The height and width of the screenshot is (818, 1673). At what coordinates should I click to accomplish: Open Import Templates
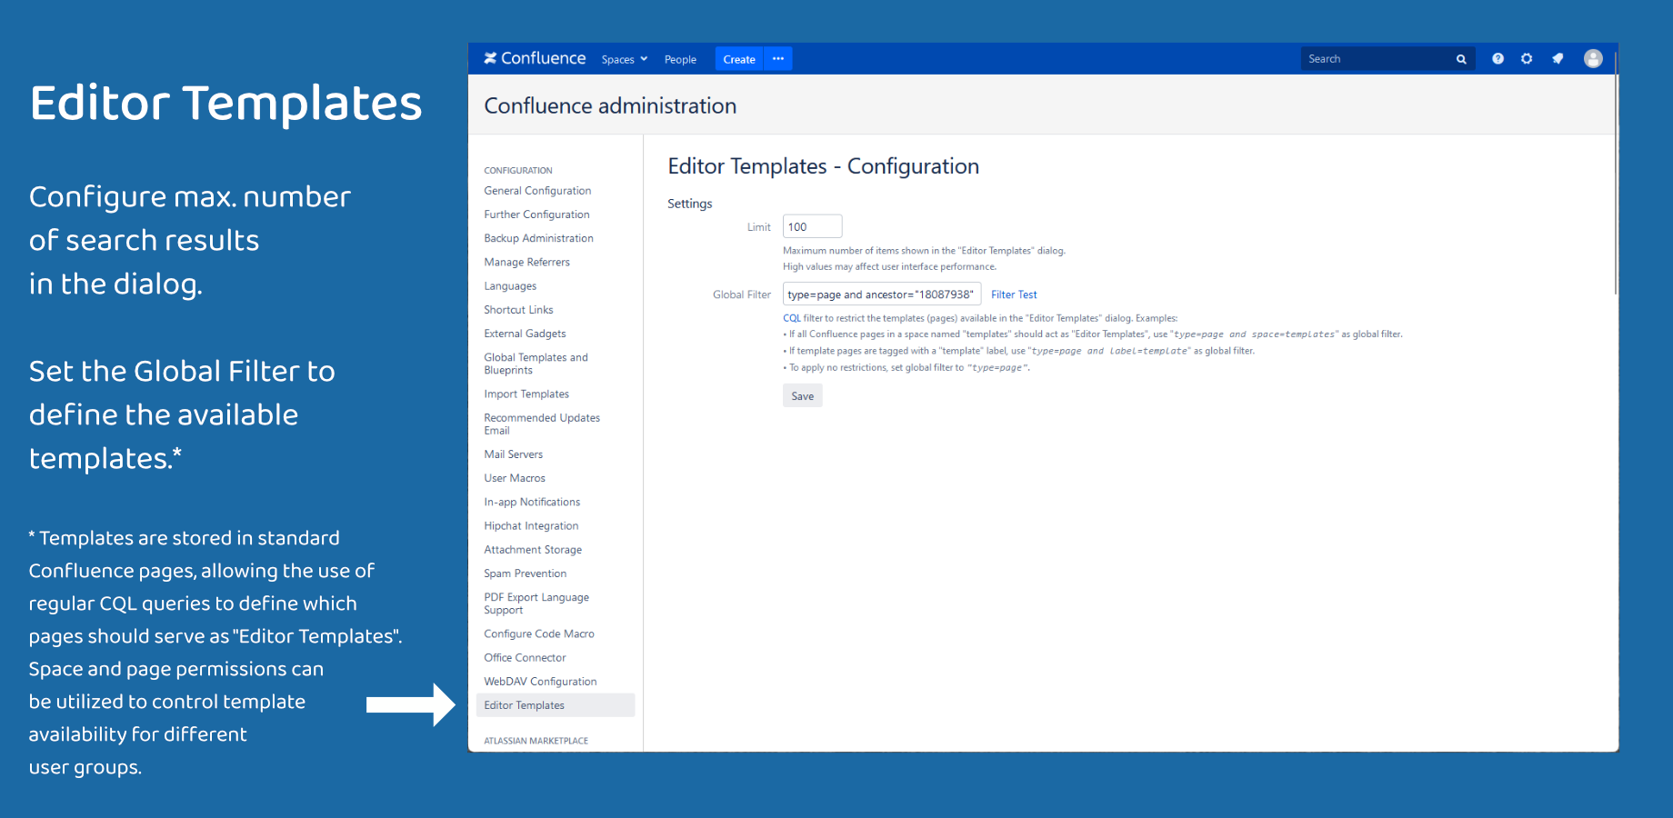click(x=526, y=394)
